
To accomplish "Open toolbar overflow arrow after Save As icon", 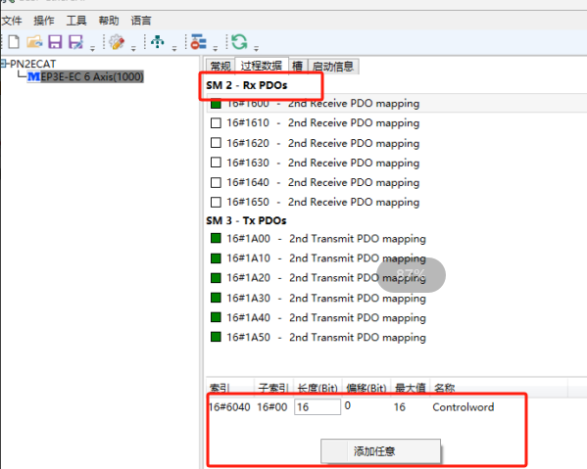I will click(x=92, y=49).
